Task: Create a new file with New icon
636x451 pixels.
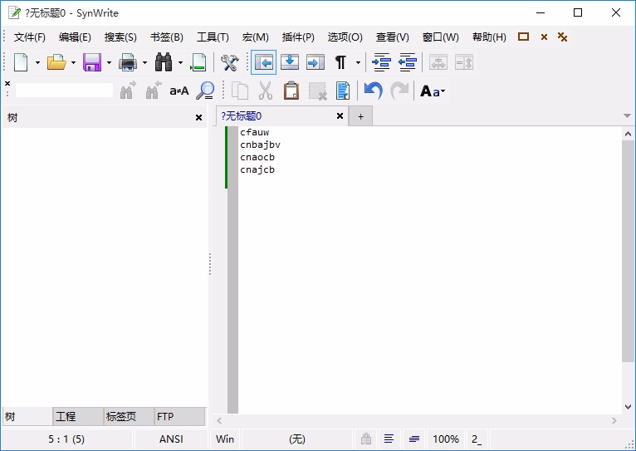Action: coord(21,62)
